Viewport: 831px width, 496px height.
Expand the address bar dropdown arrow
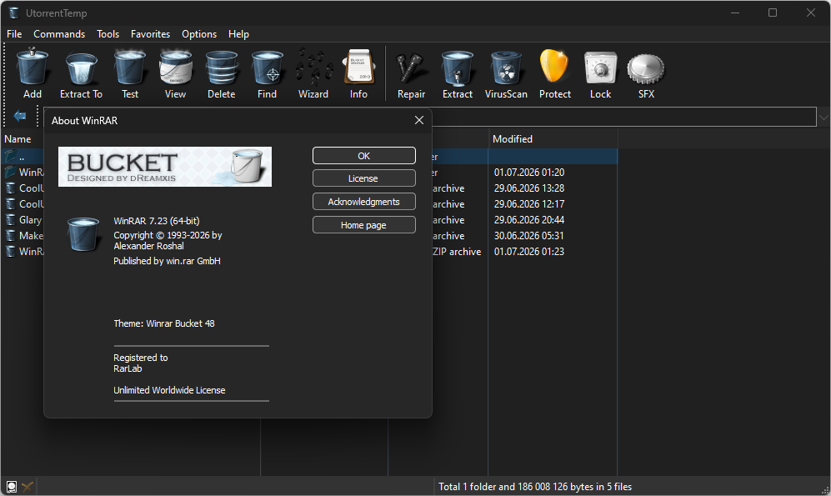point(823,117)
